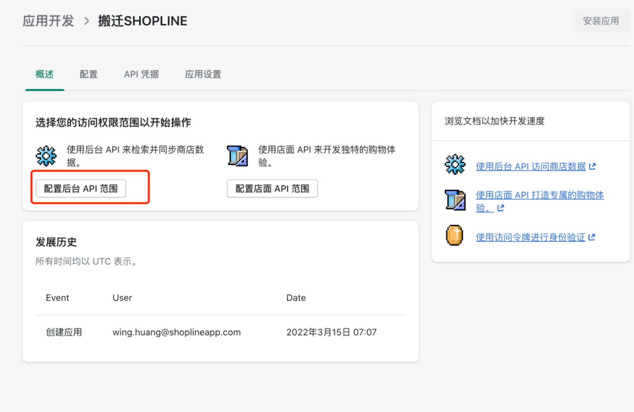Viewport: 634px width, 412px height.
Task: Click the storefront icon beside the storefront API description
Action: click(237, 156)
